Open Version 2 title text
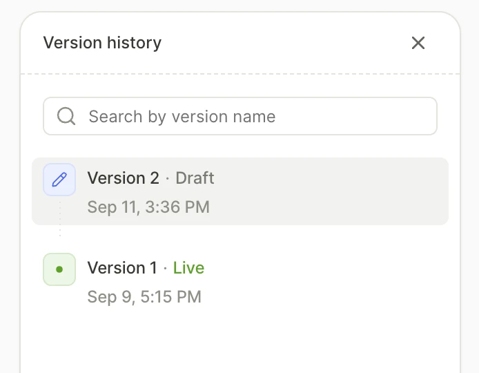479x373 pixels. [x=123, y=178]
